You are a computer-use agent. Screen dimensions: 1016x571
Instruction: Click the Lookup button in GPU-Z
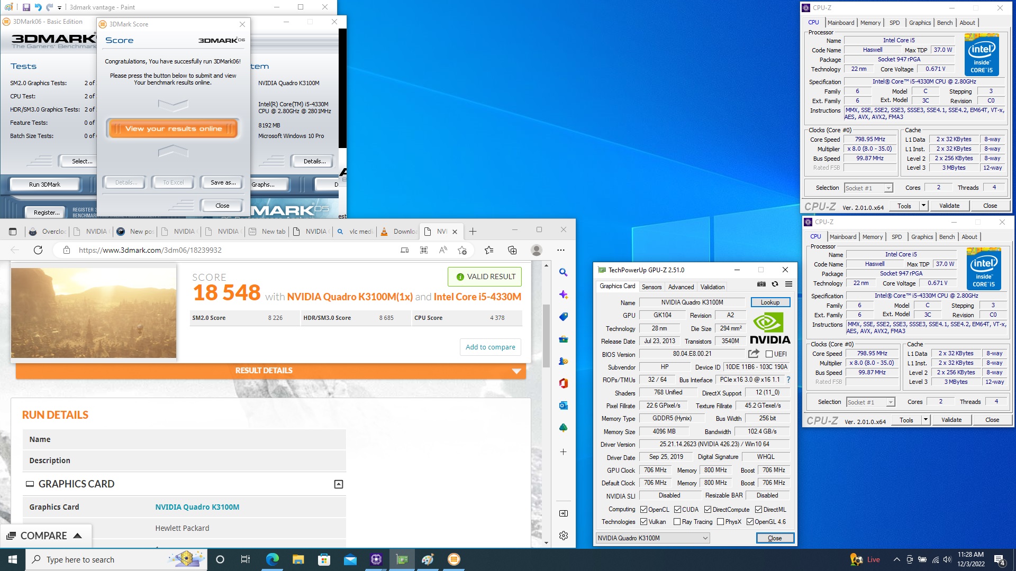(x=770, y=302)
